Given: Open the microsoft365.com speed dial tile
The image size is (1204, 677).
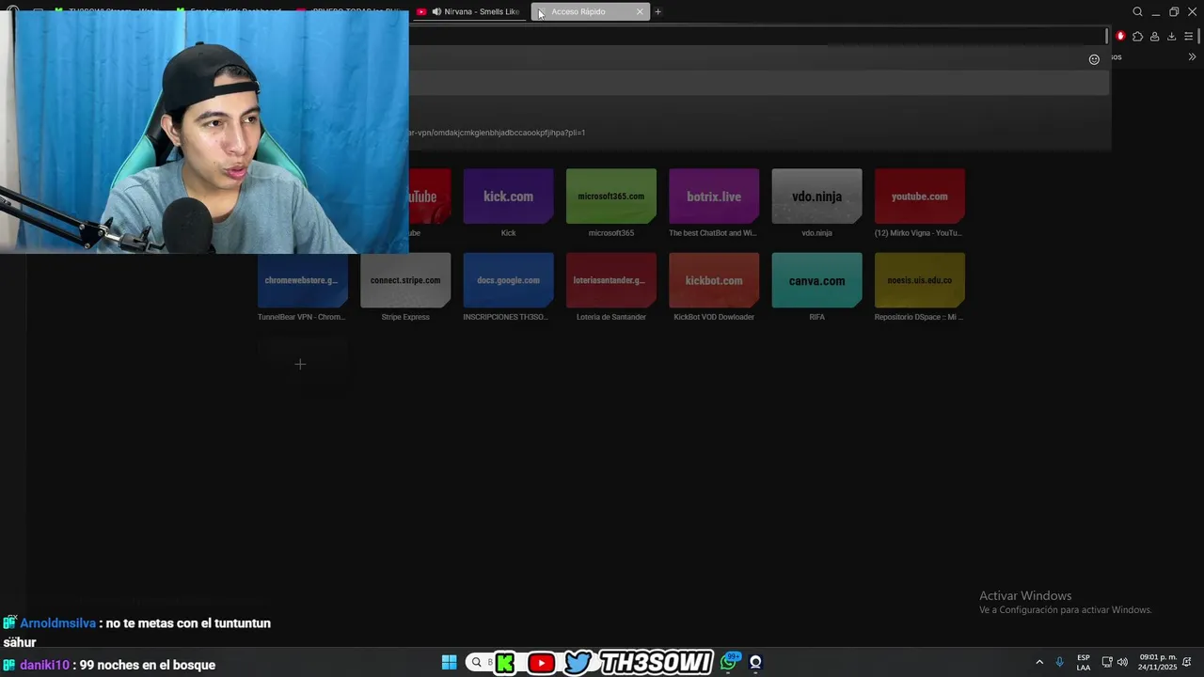Looking at the screenshot, I should 611,197.
